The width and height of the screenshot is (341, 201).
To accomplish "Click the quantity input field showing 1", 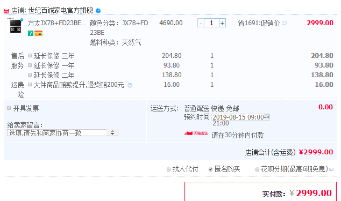I will [211, 23].
